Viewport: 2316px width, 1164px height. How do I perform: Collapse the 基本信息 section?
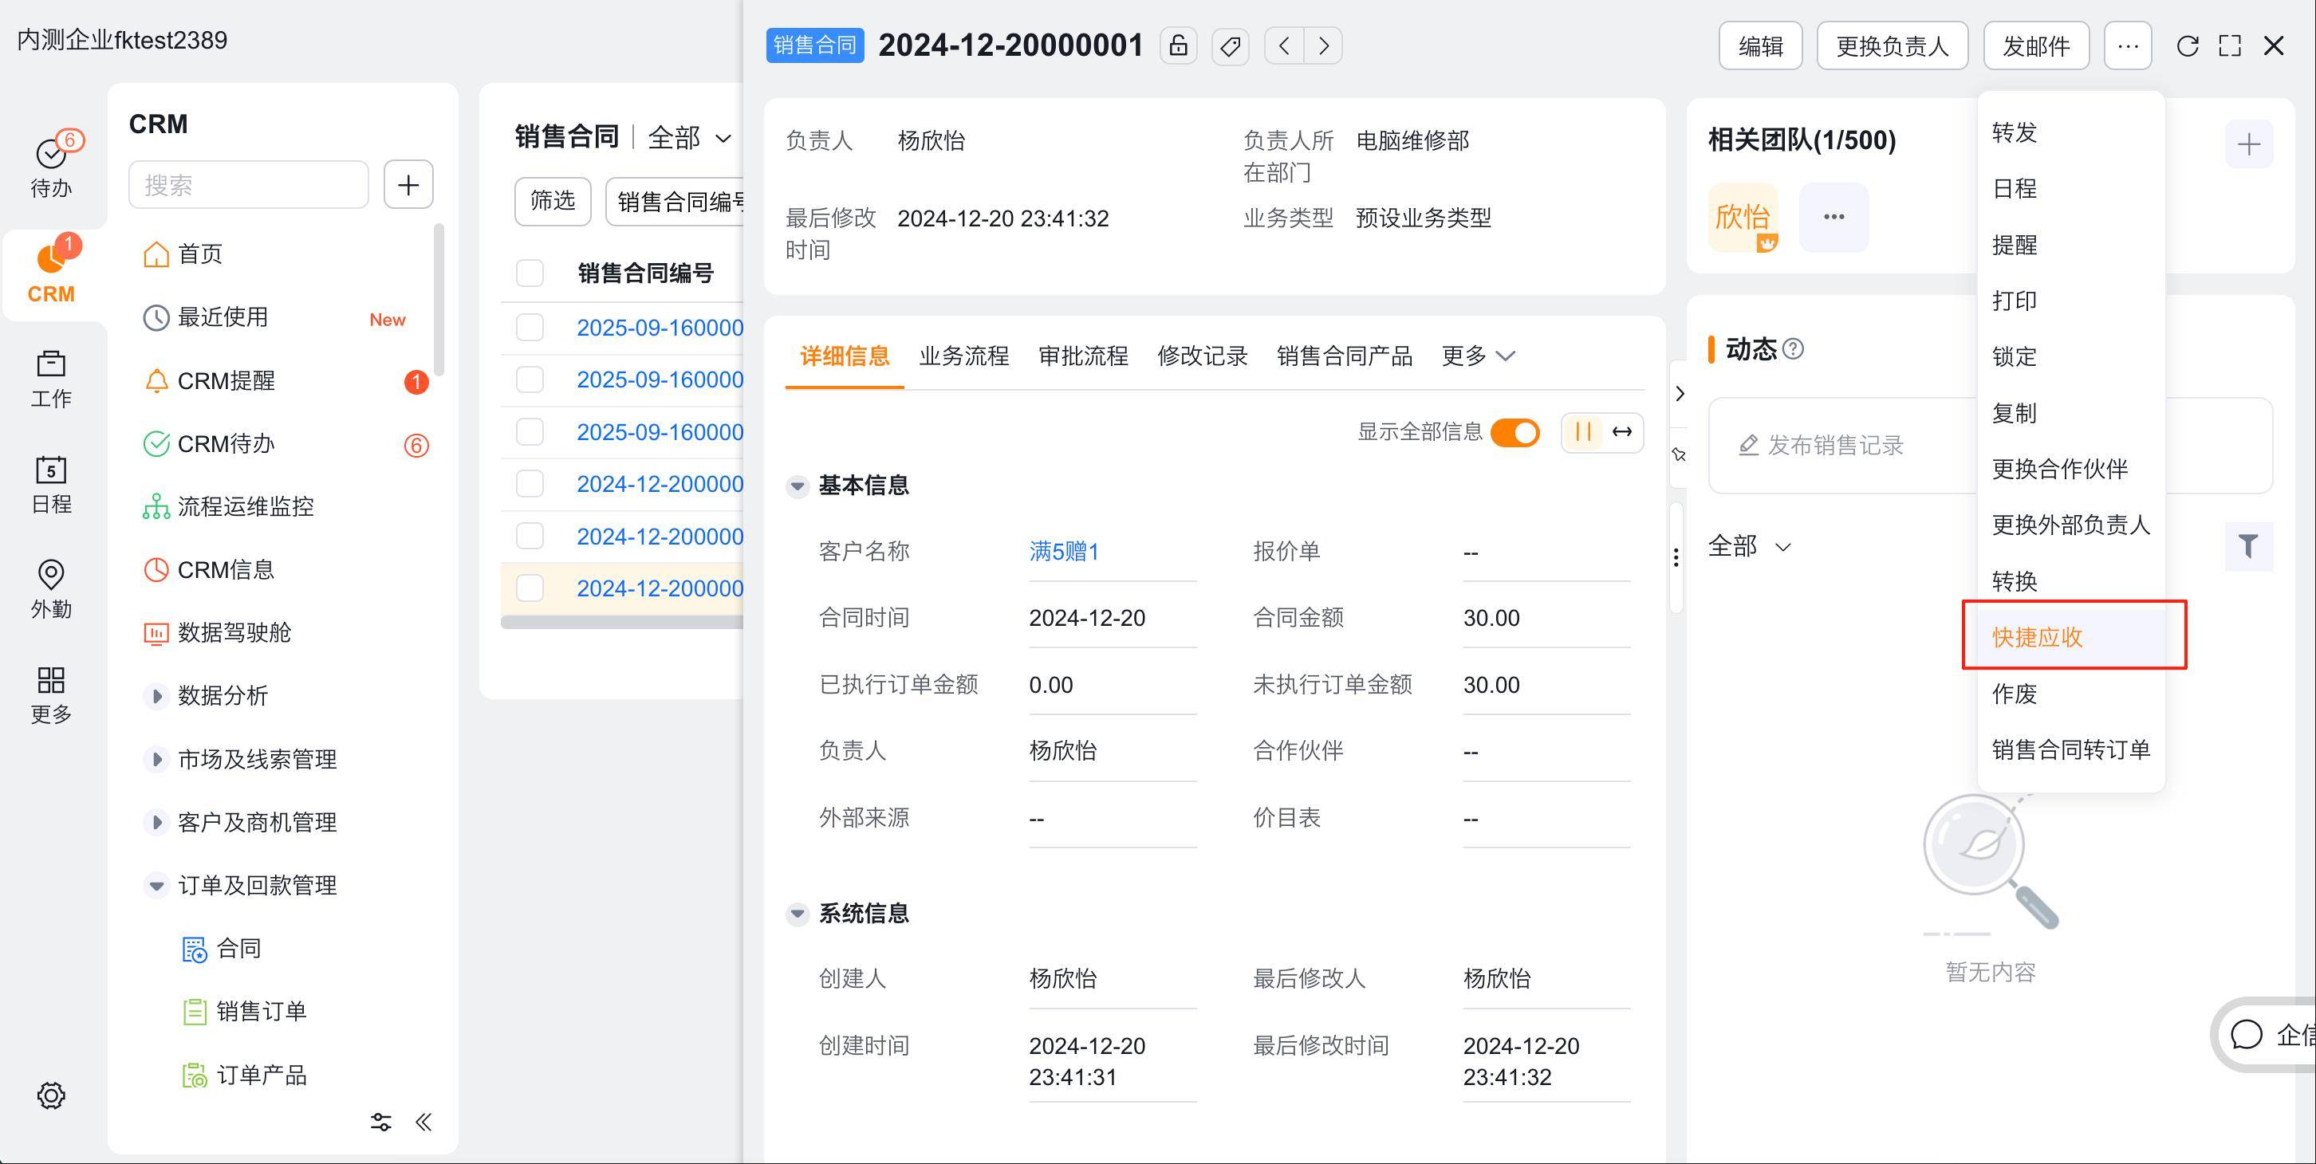click(x=797, y=486)
